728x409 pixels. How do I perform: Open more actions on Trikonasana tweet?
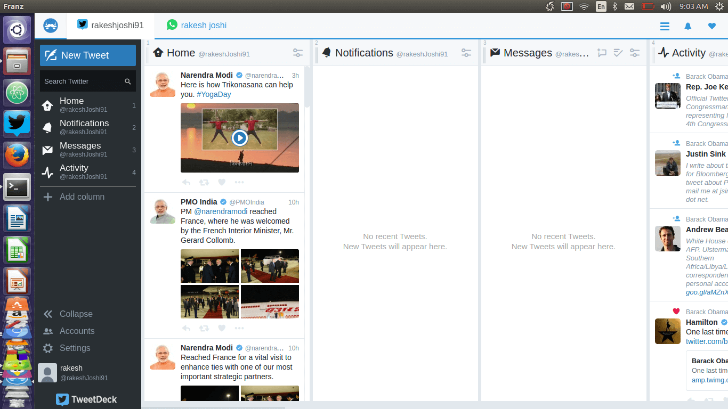(239, 182)
